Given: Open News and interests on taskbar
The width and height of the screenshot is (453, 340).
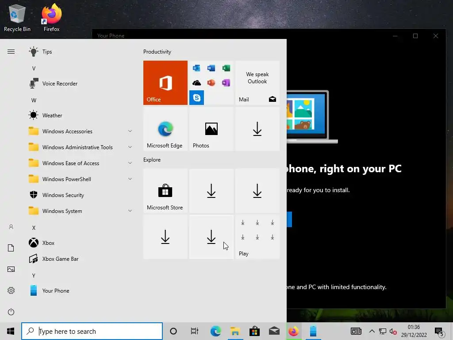Looking at the screenshot, I should pyautogui.click(x=356, y=331).
